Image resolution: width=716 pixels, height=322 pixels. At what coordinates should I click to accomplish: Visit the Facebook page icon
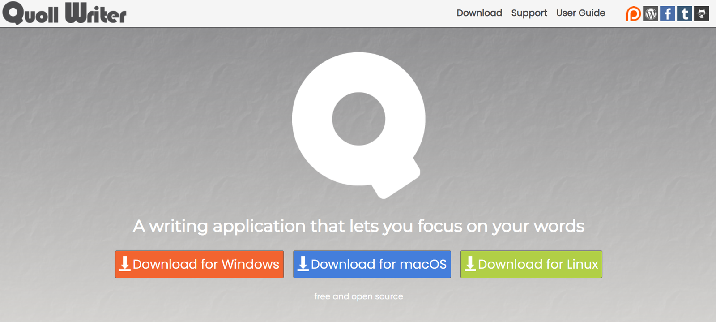[x=668, y=14]
